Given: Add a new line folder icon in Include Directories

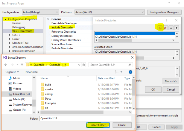Looking at the screenshot, I should coord(160,28).
